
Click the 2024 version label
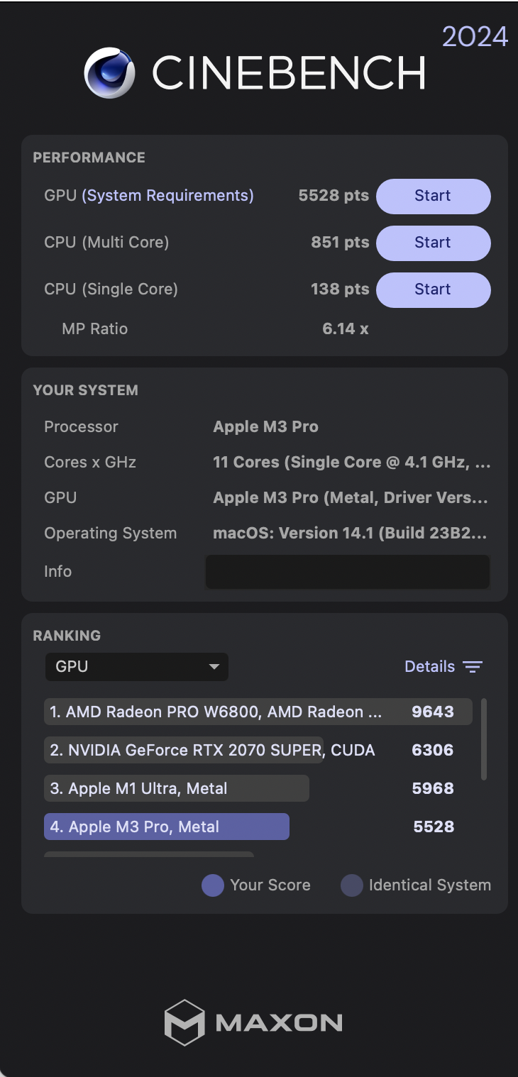click(475, 36)
